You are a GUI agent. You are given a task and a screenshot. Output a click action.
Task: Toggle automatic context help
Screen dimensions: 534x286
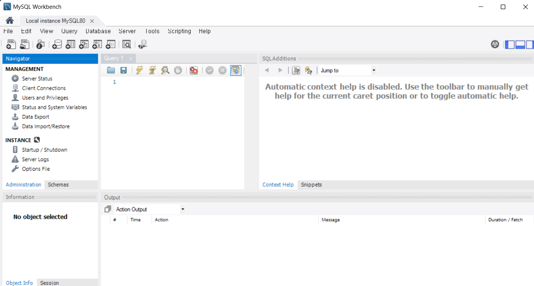tap(308, 70)
